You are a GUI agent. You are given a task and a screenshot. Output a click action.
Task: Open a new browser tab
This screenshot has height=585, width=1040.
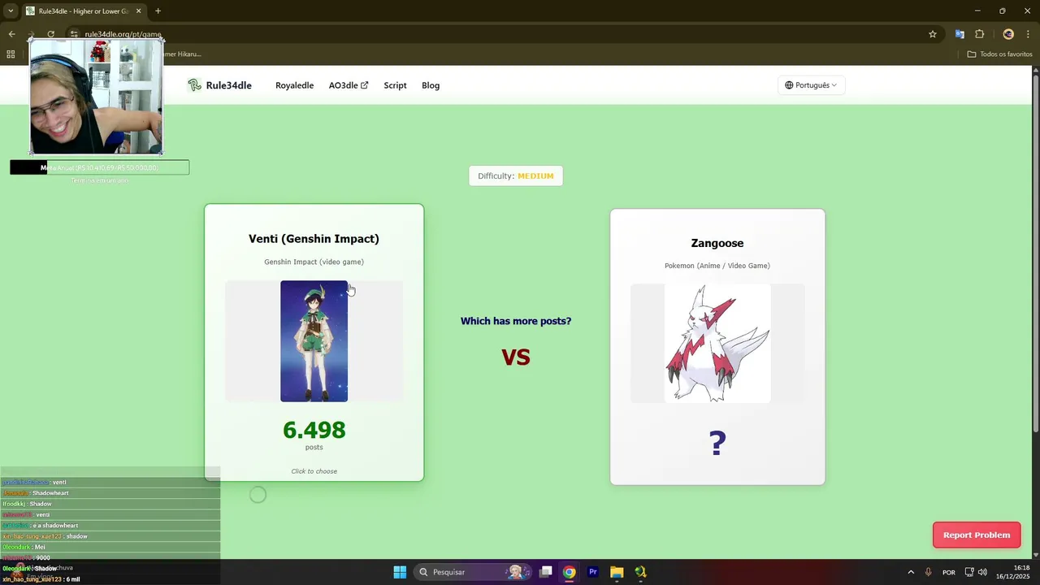pyautogui.click(x=158, y=11)
